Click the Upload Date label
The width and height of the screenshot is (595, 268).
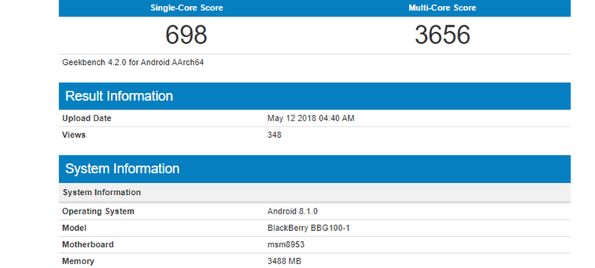[x=86, y=118]
